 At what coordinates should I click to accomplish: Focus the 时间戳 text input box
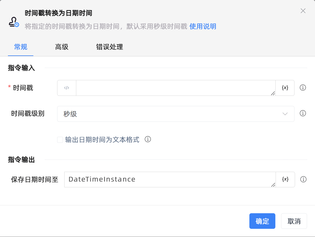click(175, 88)
